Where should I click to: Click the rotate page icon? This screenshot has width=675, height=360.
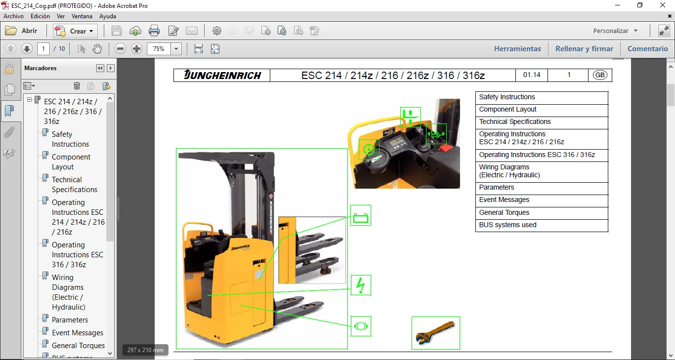(282, 31)
